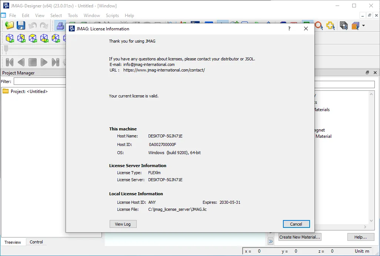The width and height of the screenshot is (380, 256).
Task: Close the JMAG License Information dialog
Action: (x=306, y=29)
